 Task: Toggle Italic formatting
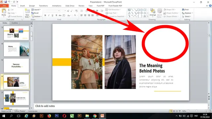point(49,16)
